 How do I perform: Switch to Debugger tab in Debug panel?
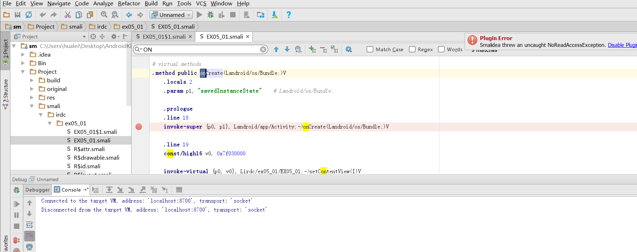click(38, 190)
